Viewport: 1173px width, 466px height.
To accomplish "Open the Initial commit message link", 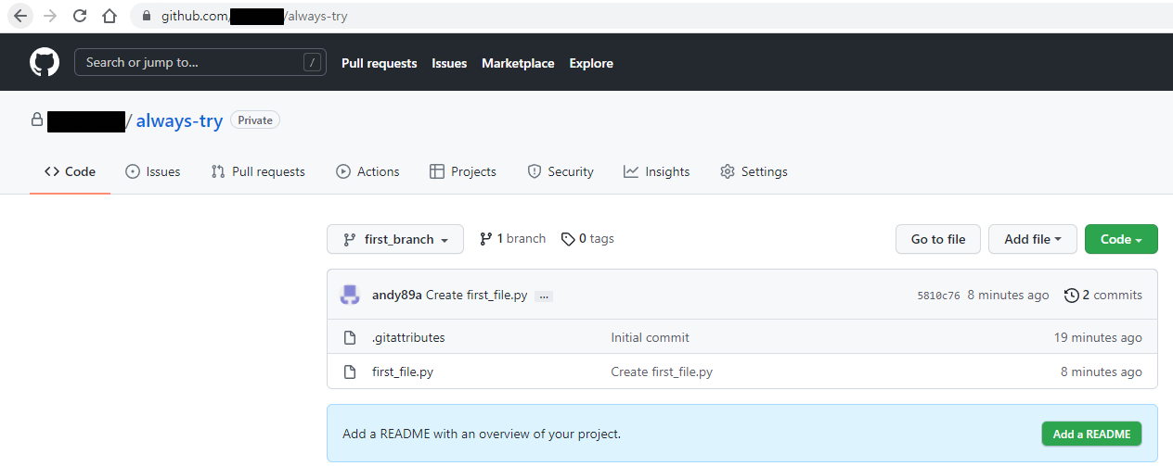I will (x=650, y=337).
